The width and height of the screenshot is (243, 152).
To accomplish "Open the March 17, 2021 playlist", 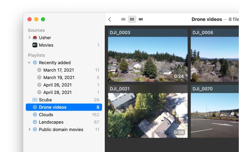I will pyautogui.click(x=64, y=70).
